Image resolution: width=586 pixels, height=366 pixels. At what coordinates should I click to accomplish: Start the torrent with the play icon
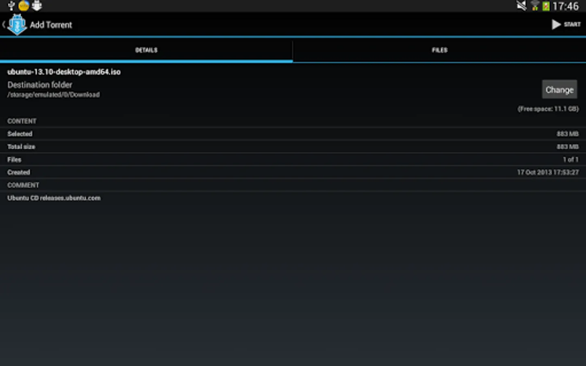556,24
